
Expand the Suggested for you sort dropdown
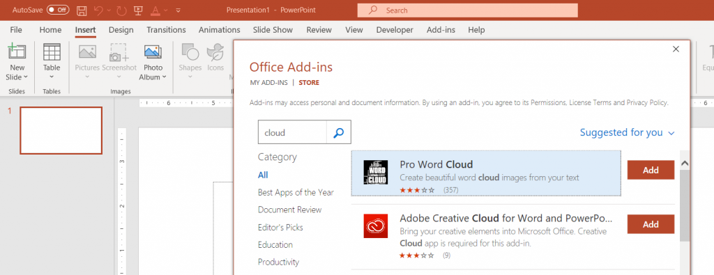coord(627,133)
